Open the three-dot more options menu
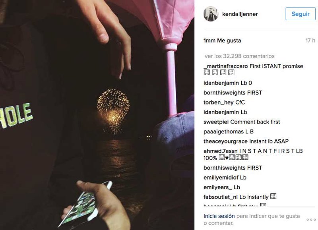 tap(311, 220)
